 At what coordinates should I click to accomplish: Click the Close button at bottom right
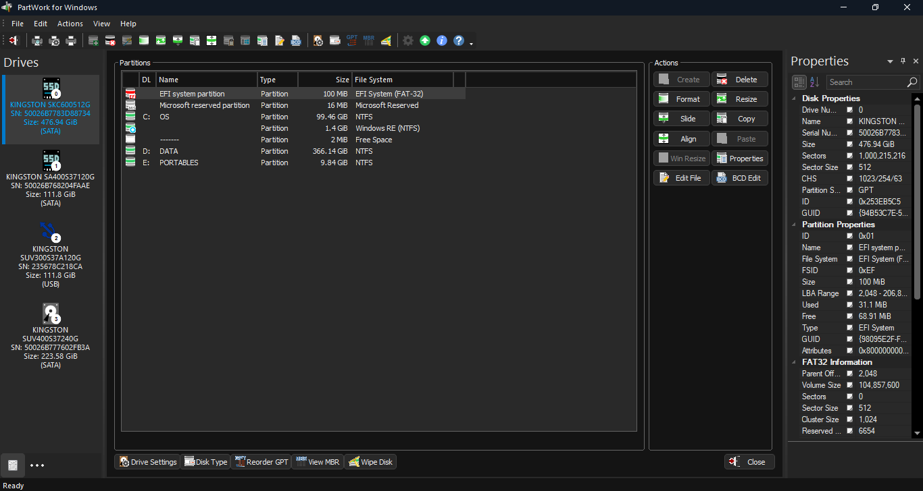pos(749,462)
